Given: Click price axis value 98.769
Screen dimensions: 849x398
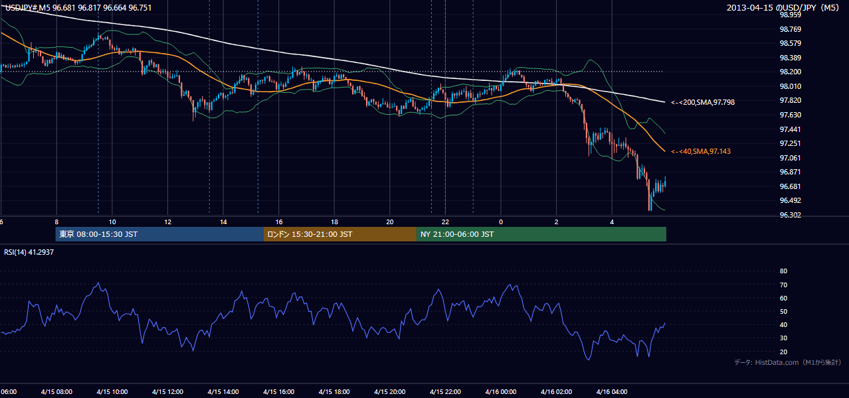Looking at the screenshot, I should 790,29.
